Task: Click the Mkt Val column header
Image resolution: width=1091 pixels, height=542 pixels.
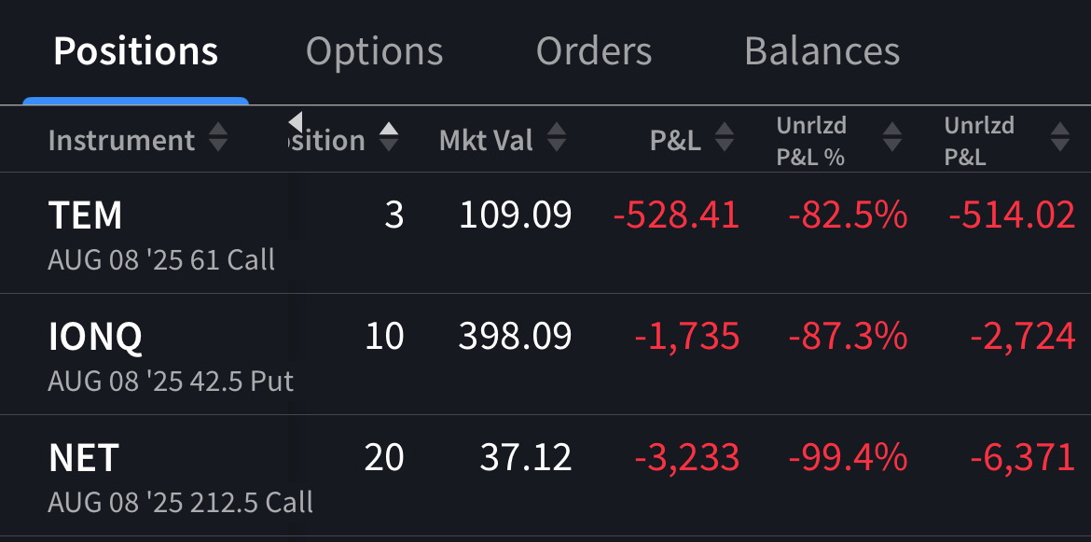Action: click(x=486, y=140)
